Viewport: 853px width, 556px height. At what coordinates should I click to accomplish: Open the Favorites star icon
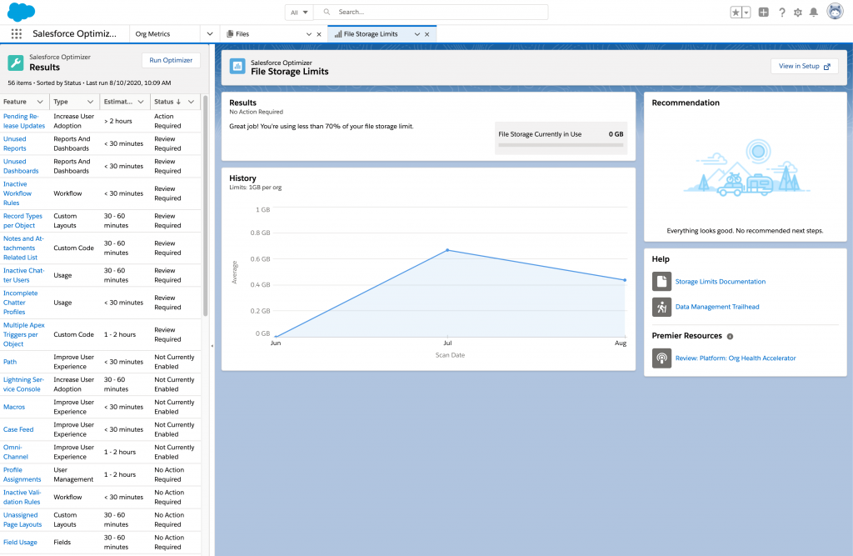click(736, 12)
